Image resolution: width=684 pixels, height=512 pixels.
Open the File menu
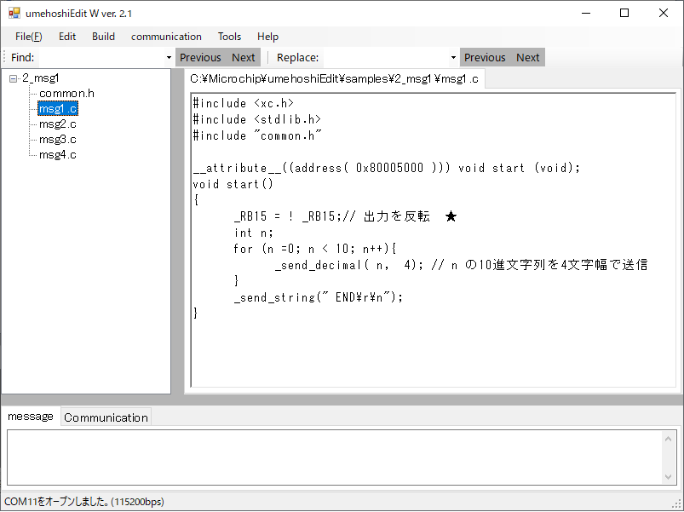coord(28,37)
